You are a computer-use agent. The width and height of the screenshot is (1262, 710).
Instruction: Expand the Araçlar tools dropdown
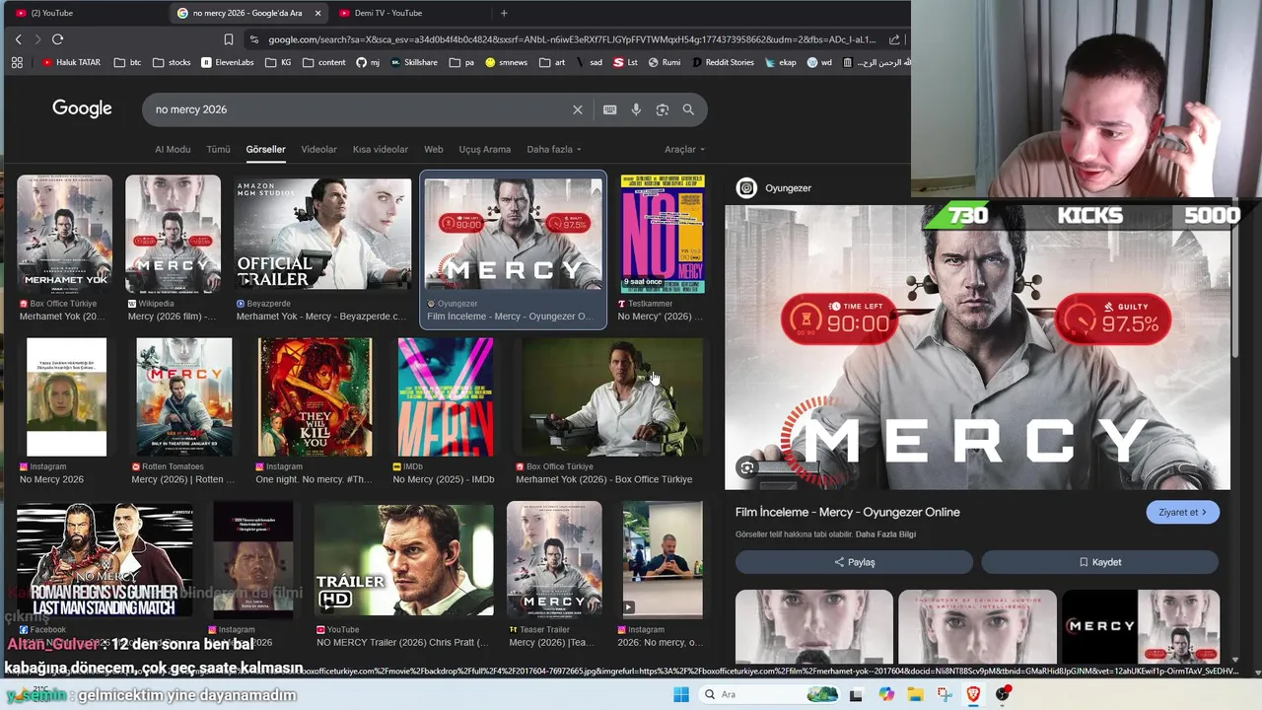coord(685,149)
